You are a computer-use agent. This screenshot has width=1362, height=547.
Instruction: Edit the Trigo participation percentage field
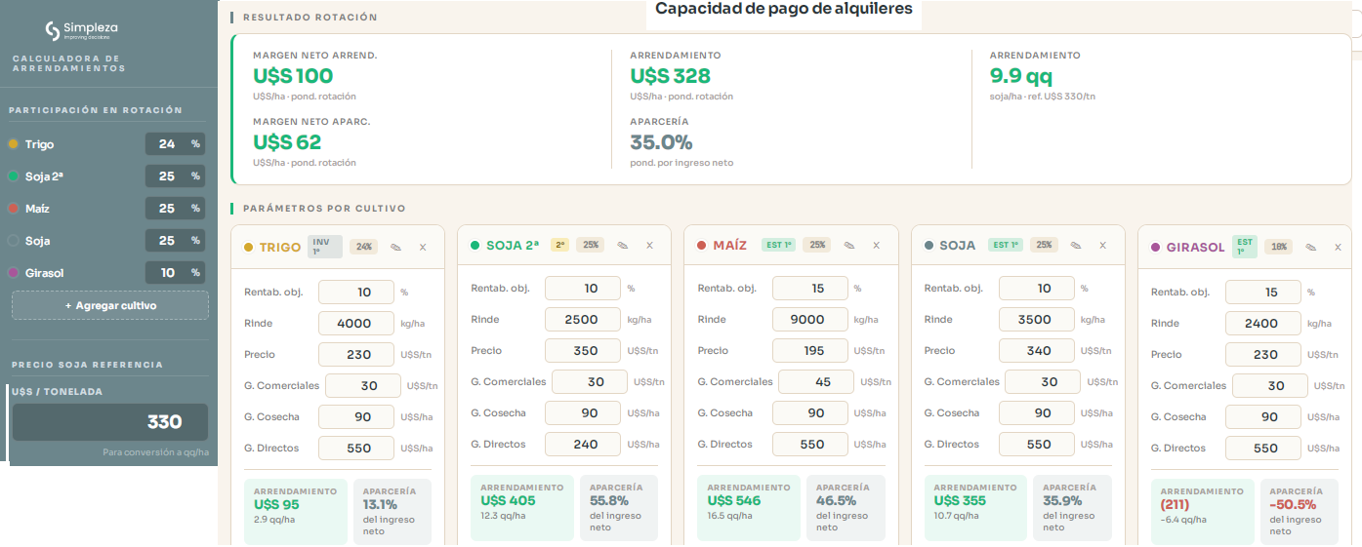click(167, 144)
